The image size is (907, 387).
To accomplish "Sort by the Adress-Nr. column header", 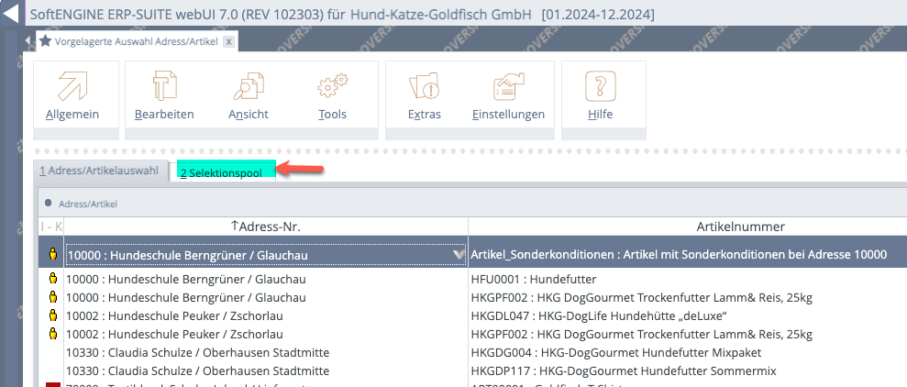I will pyautogui.click(x=265, y=227).
